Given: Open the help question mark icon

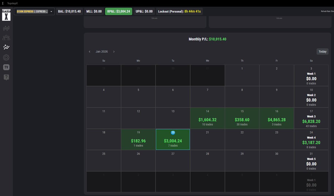Looking at the screenshot, I should pyautogui.click(x=6, y=77).
